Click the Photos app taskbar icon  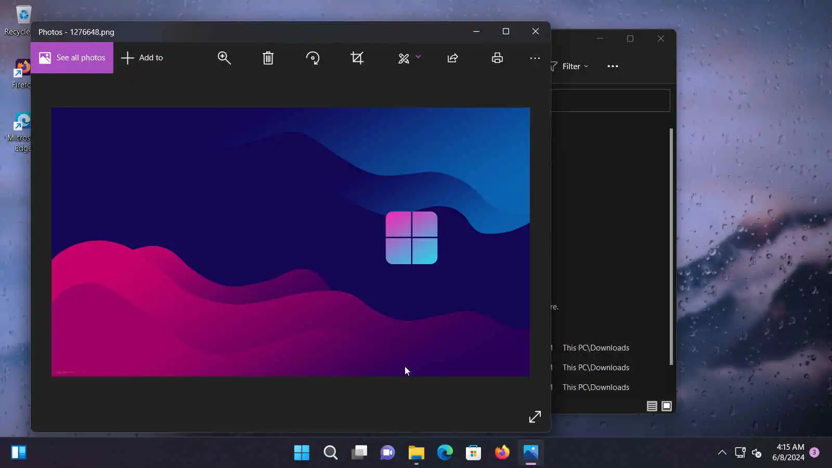[530, 452]
